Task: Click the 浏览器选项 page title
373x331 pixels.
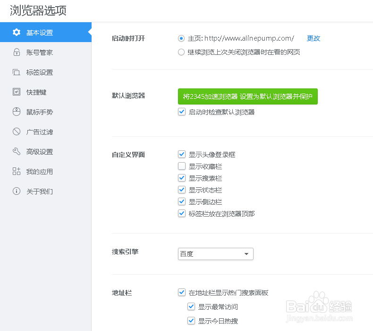Action: coord(38,11)
